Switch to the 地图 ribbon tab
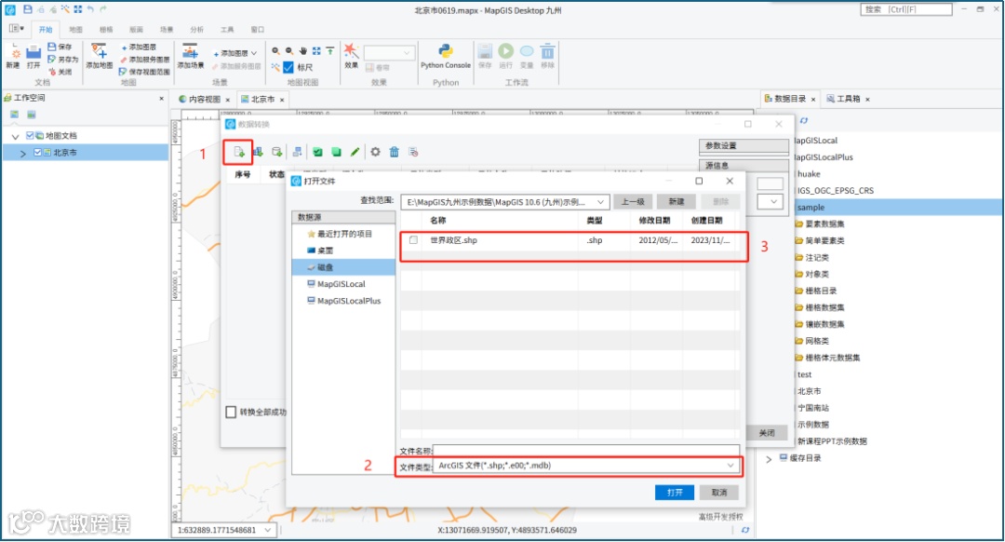The height and width of the screenshot is (542, 1005). tap(75, 30)
